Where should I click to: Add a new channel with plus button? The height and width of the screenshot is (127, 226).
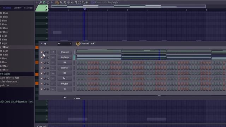(65, 97)
